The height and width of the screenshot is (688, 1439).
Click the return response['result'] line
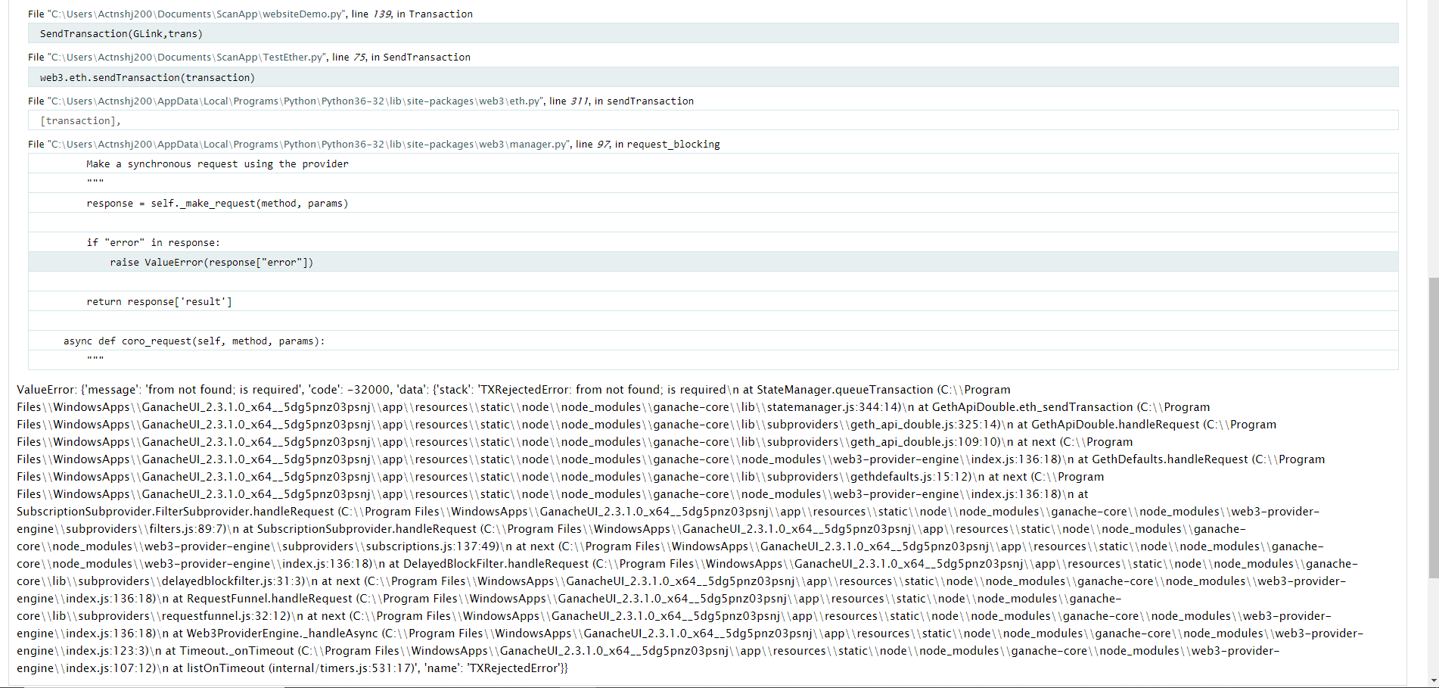pos(713,301)
